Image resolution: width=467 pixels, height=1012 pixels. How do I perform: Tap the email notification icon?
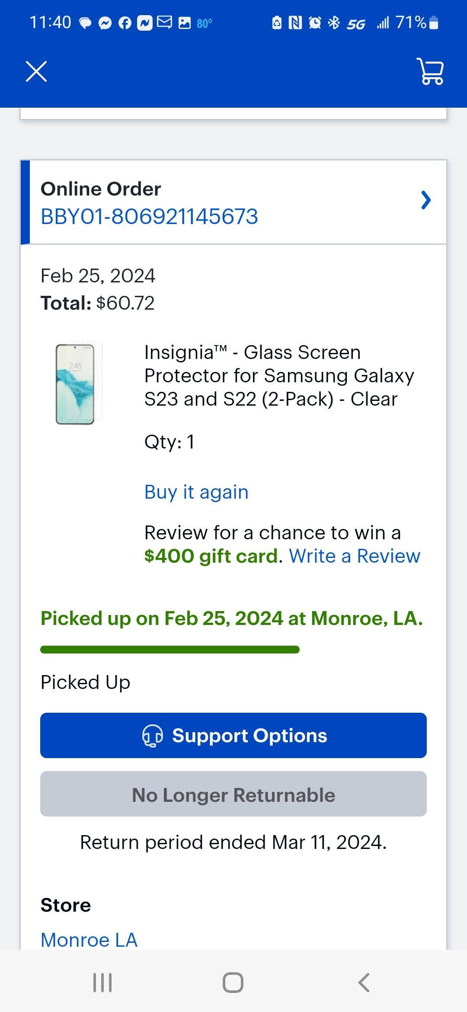[164, 22]
